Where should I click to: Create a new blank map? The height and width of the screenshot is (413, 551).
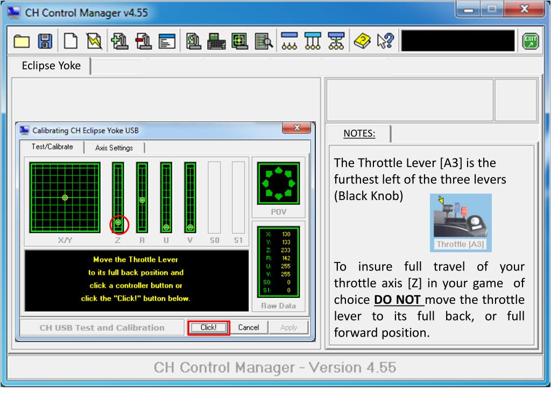click(x=70, y=41)
